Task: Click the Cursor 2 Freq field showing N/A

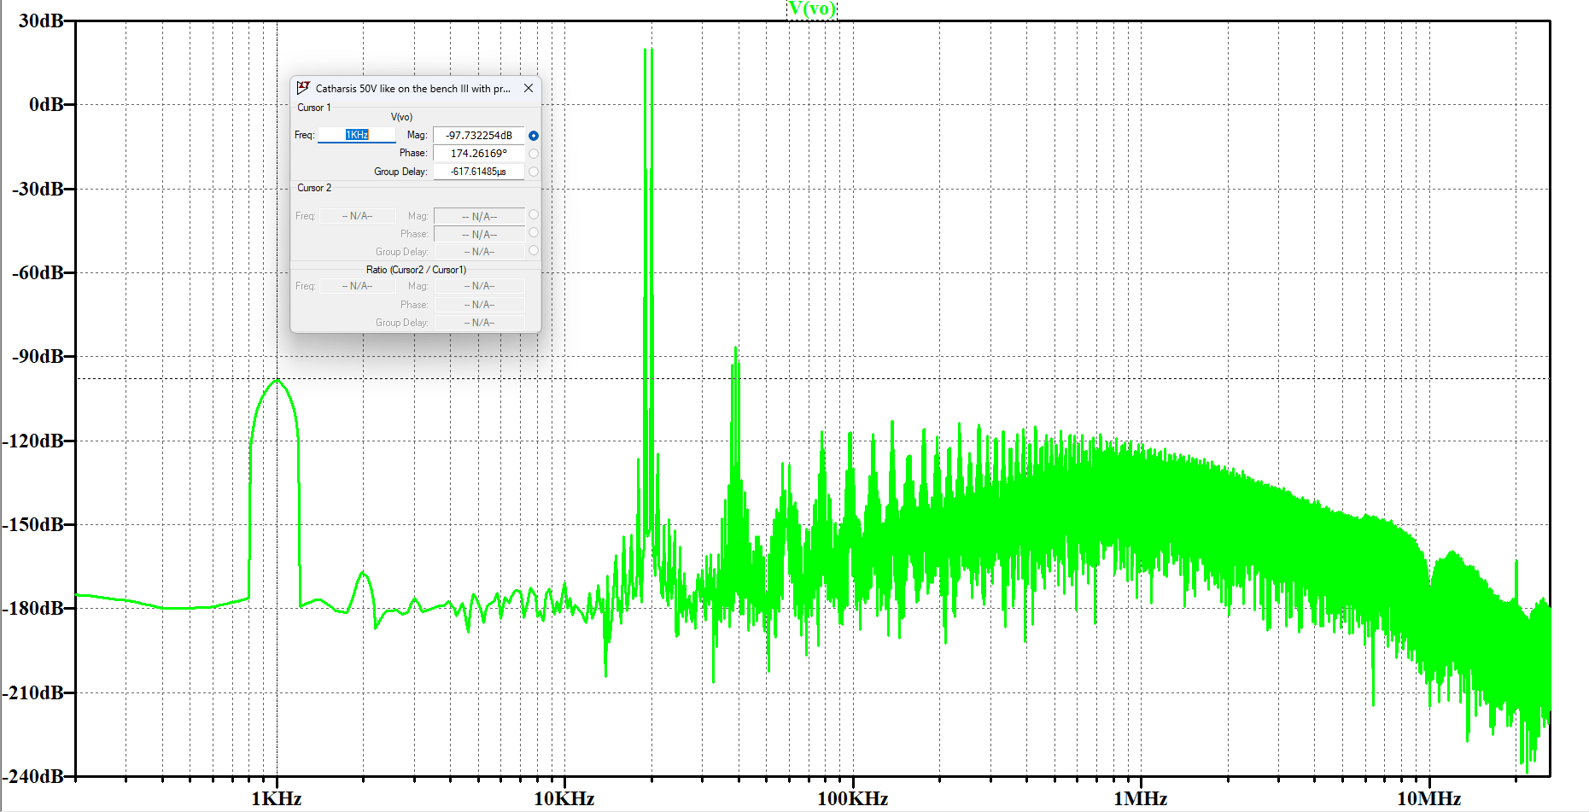Action: tap(357, 216)
